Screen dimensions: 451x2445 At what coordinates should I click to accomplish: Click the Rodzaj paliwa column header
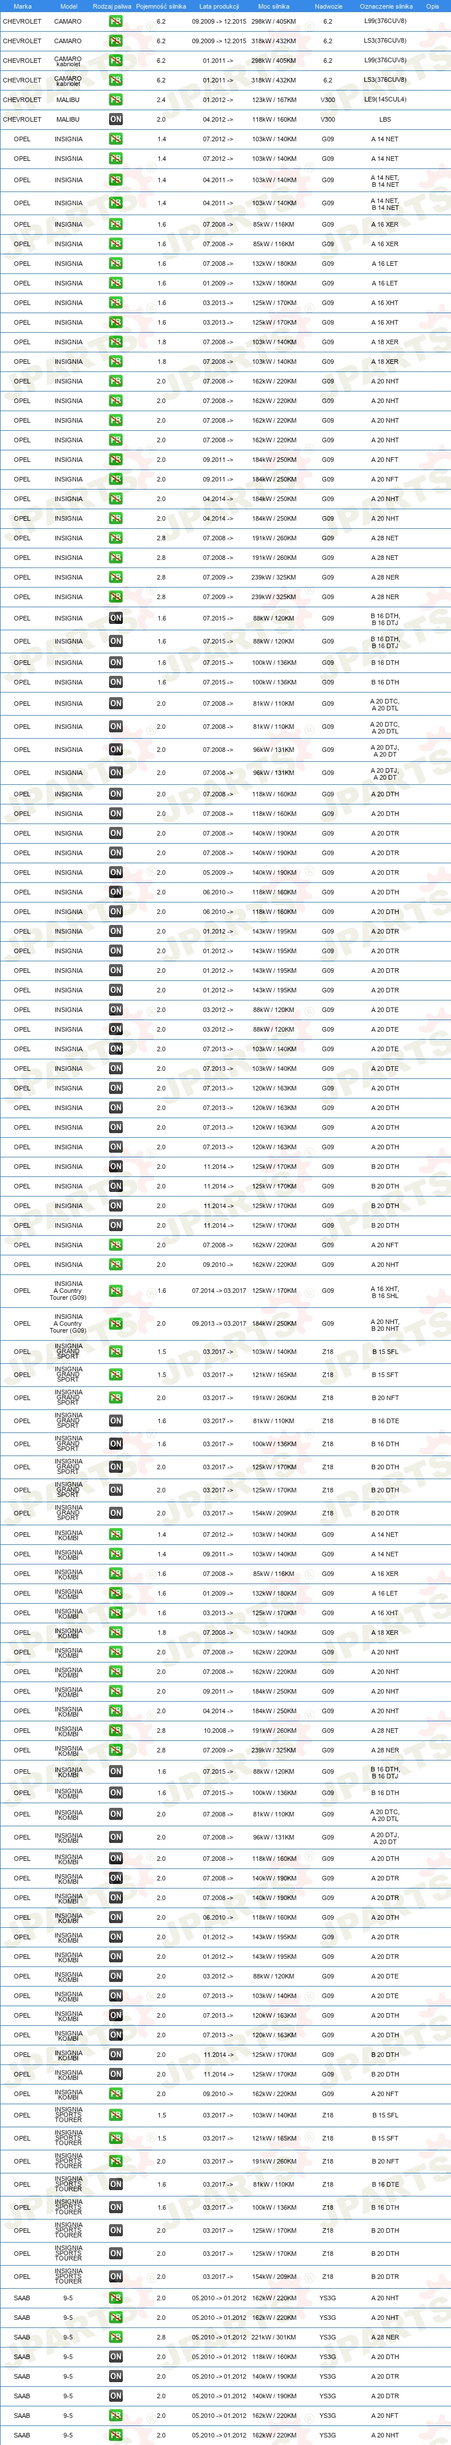pyautogui.click(x=112, y=6)
